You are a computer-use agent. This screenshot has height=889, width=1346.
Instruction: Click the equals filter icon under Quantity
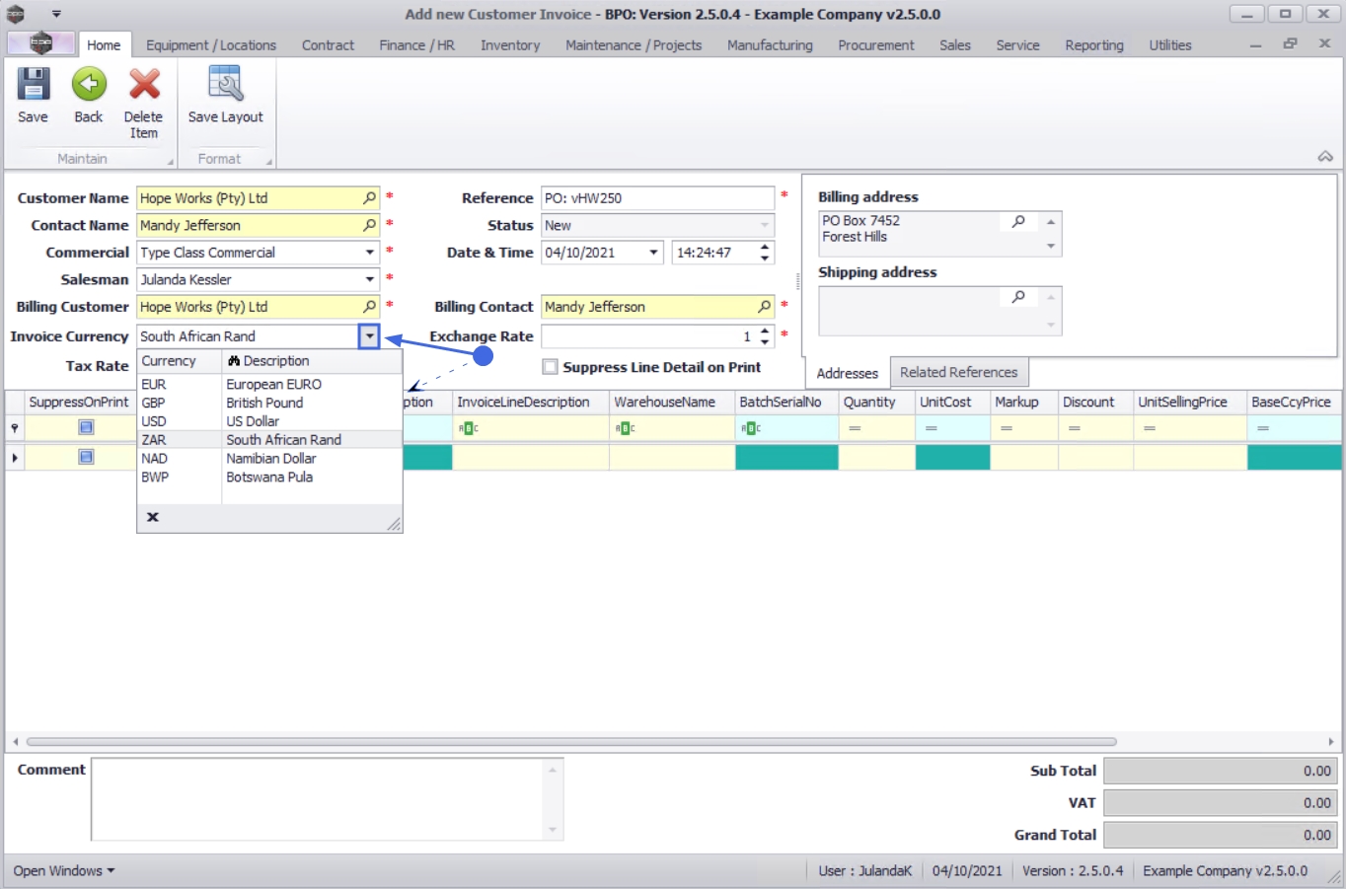pos(855,428)
